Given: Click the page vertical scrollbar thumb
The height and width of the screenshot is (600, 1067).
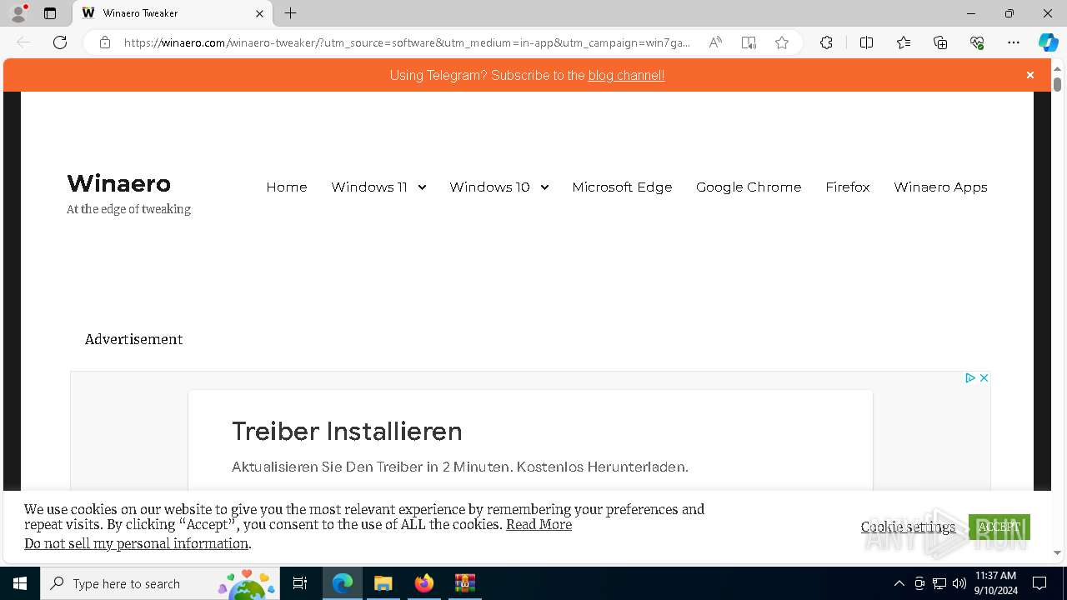Looking at the screenshot, I should (x=1057, y=84).
